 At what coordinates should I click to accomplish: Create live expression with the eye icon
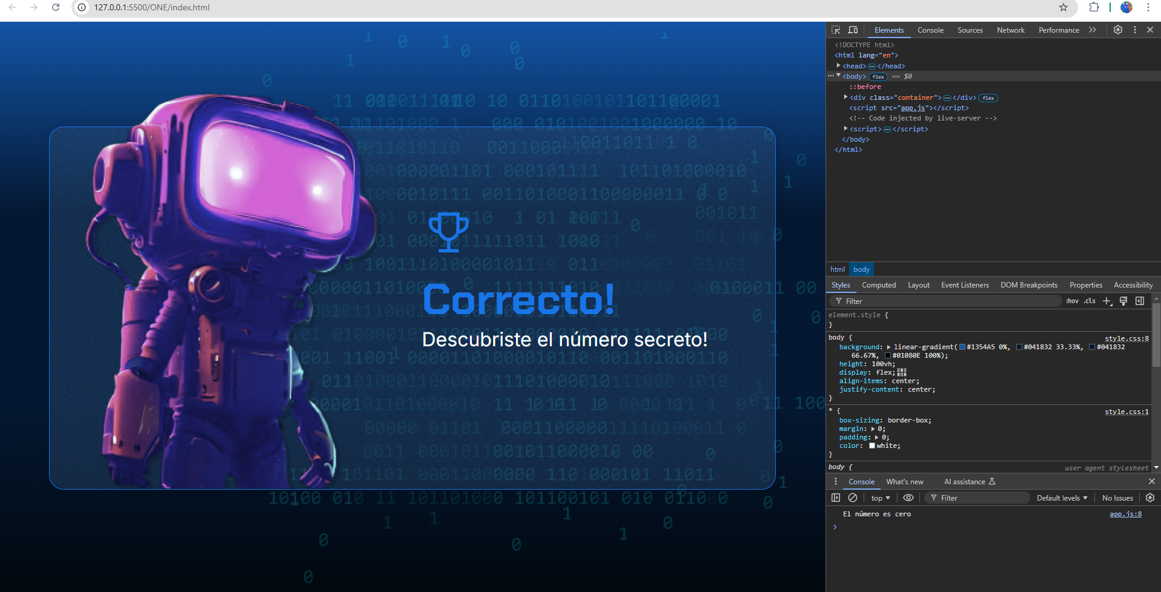point(908,498)
